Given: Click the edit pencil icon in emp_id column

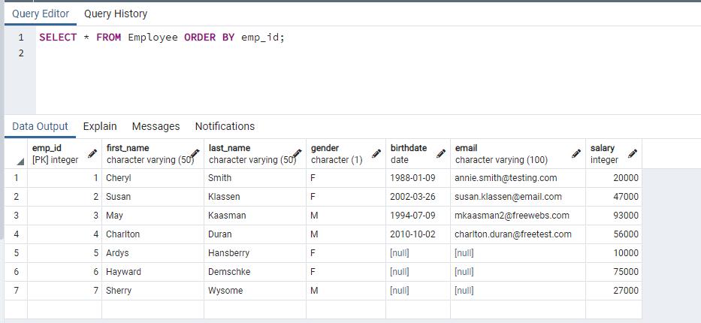Looking at the screenshot, I should point(92,154).
